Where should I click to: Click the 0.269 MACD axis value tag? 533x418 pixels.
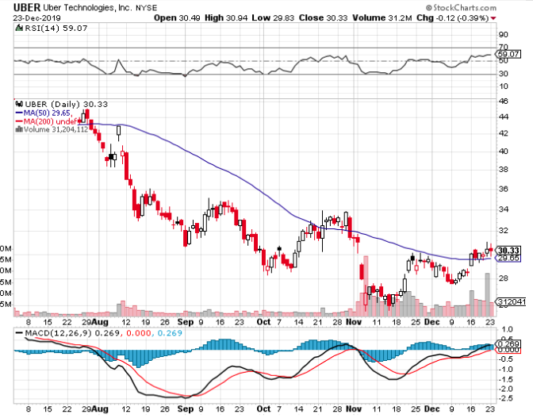(508, 344)
